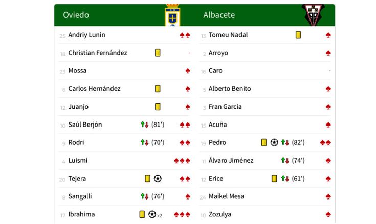Select Carlos Hernández player name
Image resolution: width=376 pixels, height=224 pixels.
pos(94,89)
